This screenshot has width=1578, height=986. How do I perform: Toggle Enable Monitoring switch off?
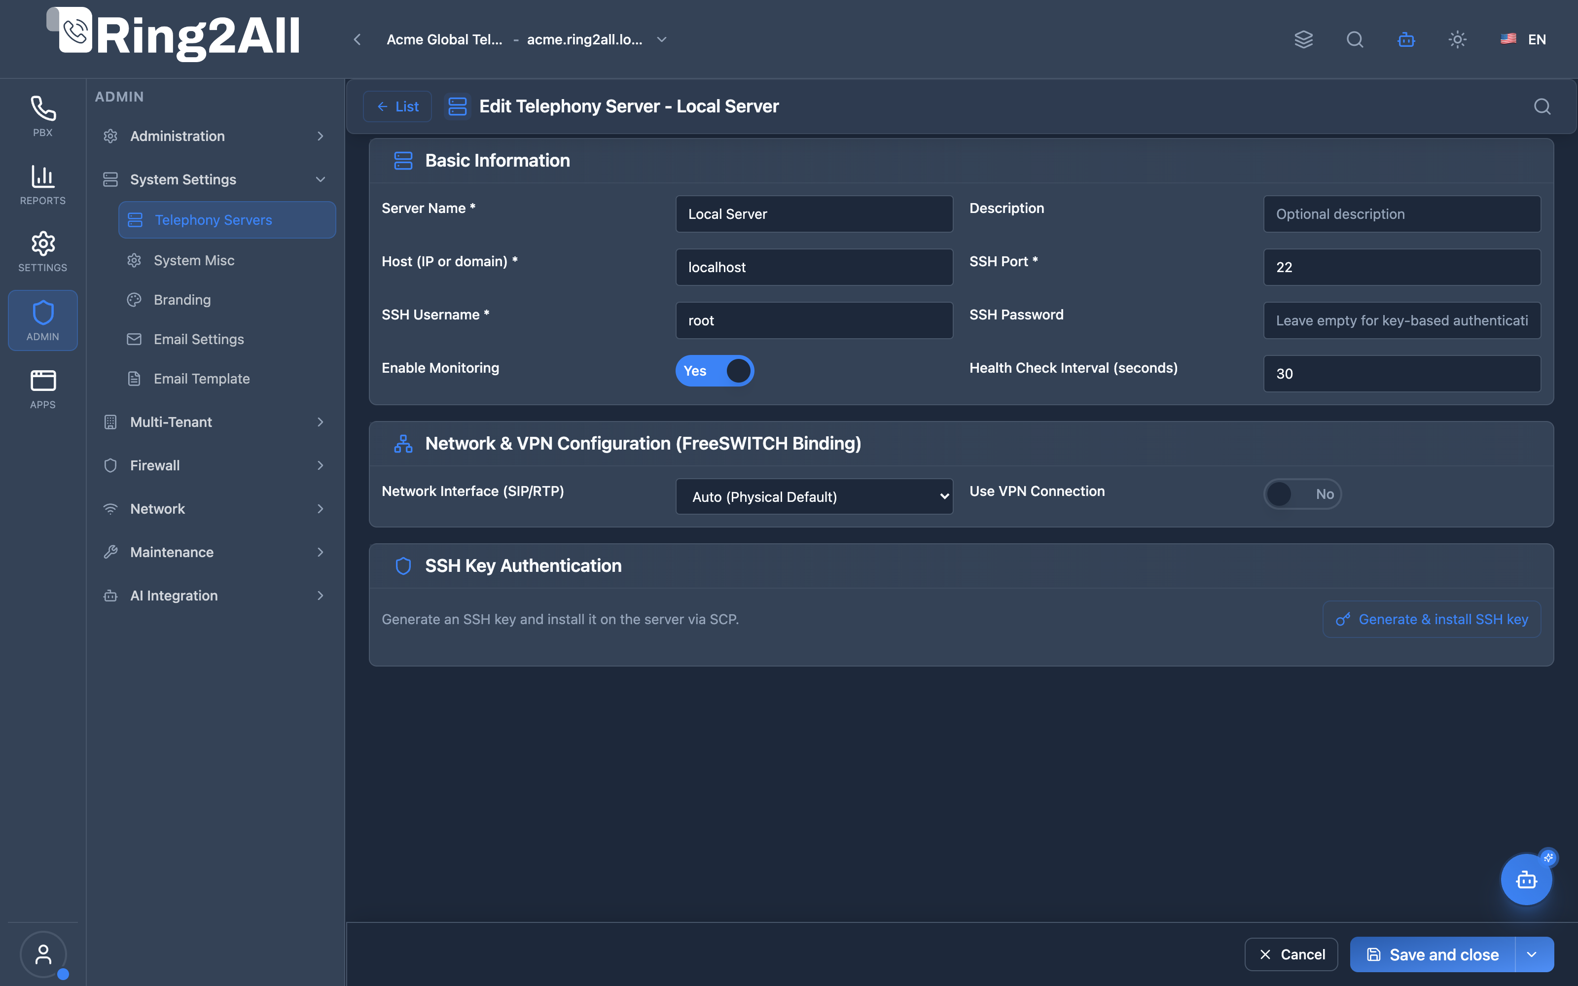click(x=715, y=371)
